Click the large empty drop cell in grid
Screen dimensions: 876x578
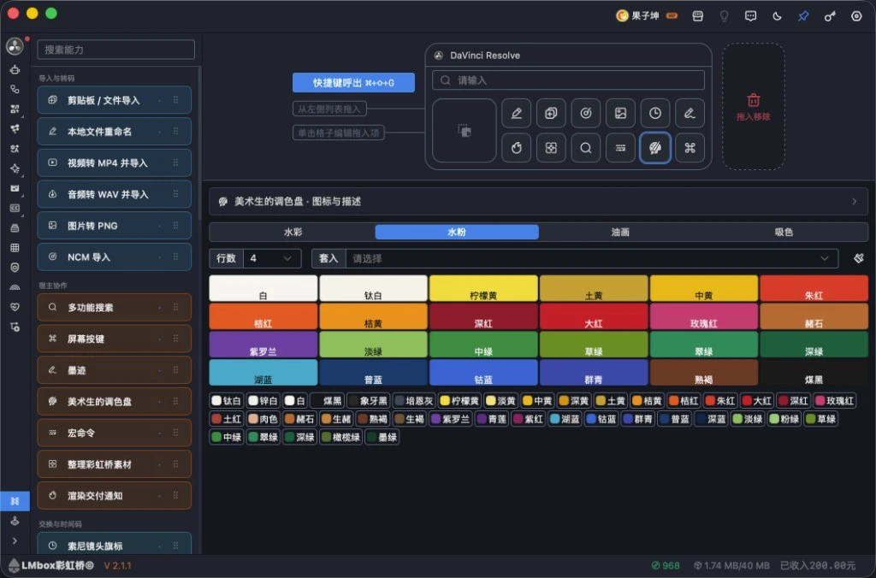tap(465, 131)
